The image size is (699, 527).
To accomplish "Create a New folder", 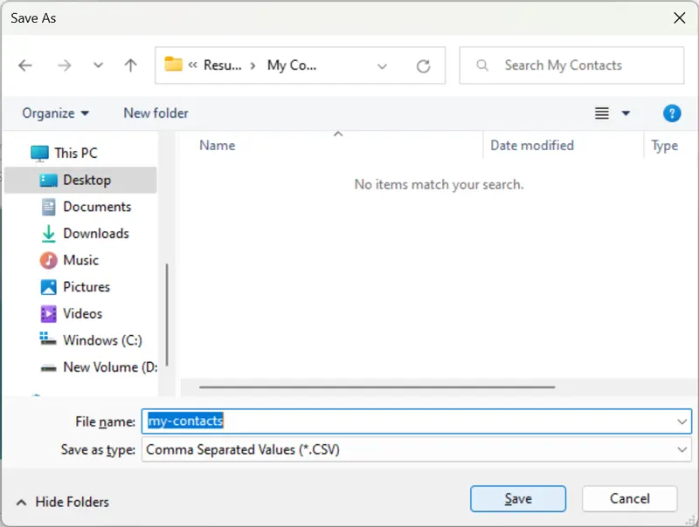I will [x=156, y=113].
